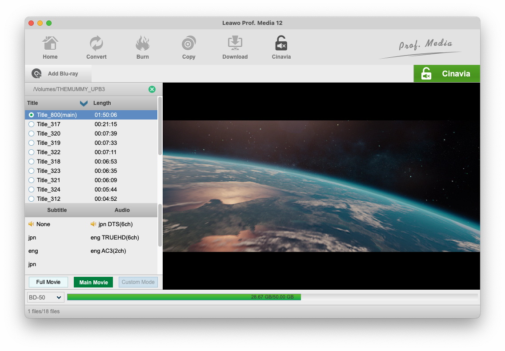505x351 pixels.
Task: Select the Title_324 radio button
Action: click(31, 190)
